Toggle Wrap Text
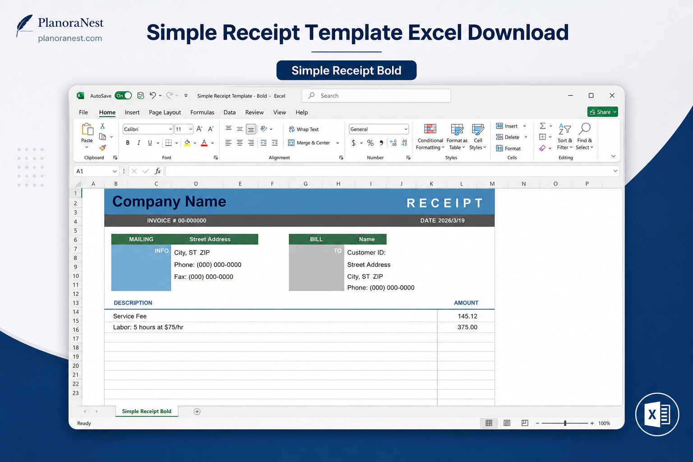Screen dimensions: 693x462 [304, 129]
